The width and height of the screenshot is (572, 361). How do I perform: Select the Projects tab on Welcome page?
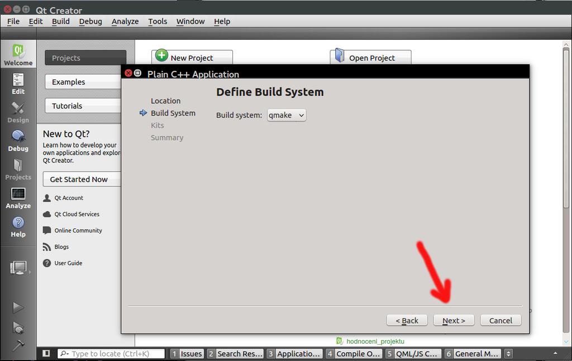pyautogui.click(x=85, y=58)
